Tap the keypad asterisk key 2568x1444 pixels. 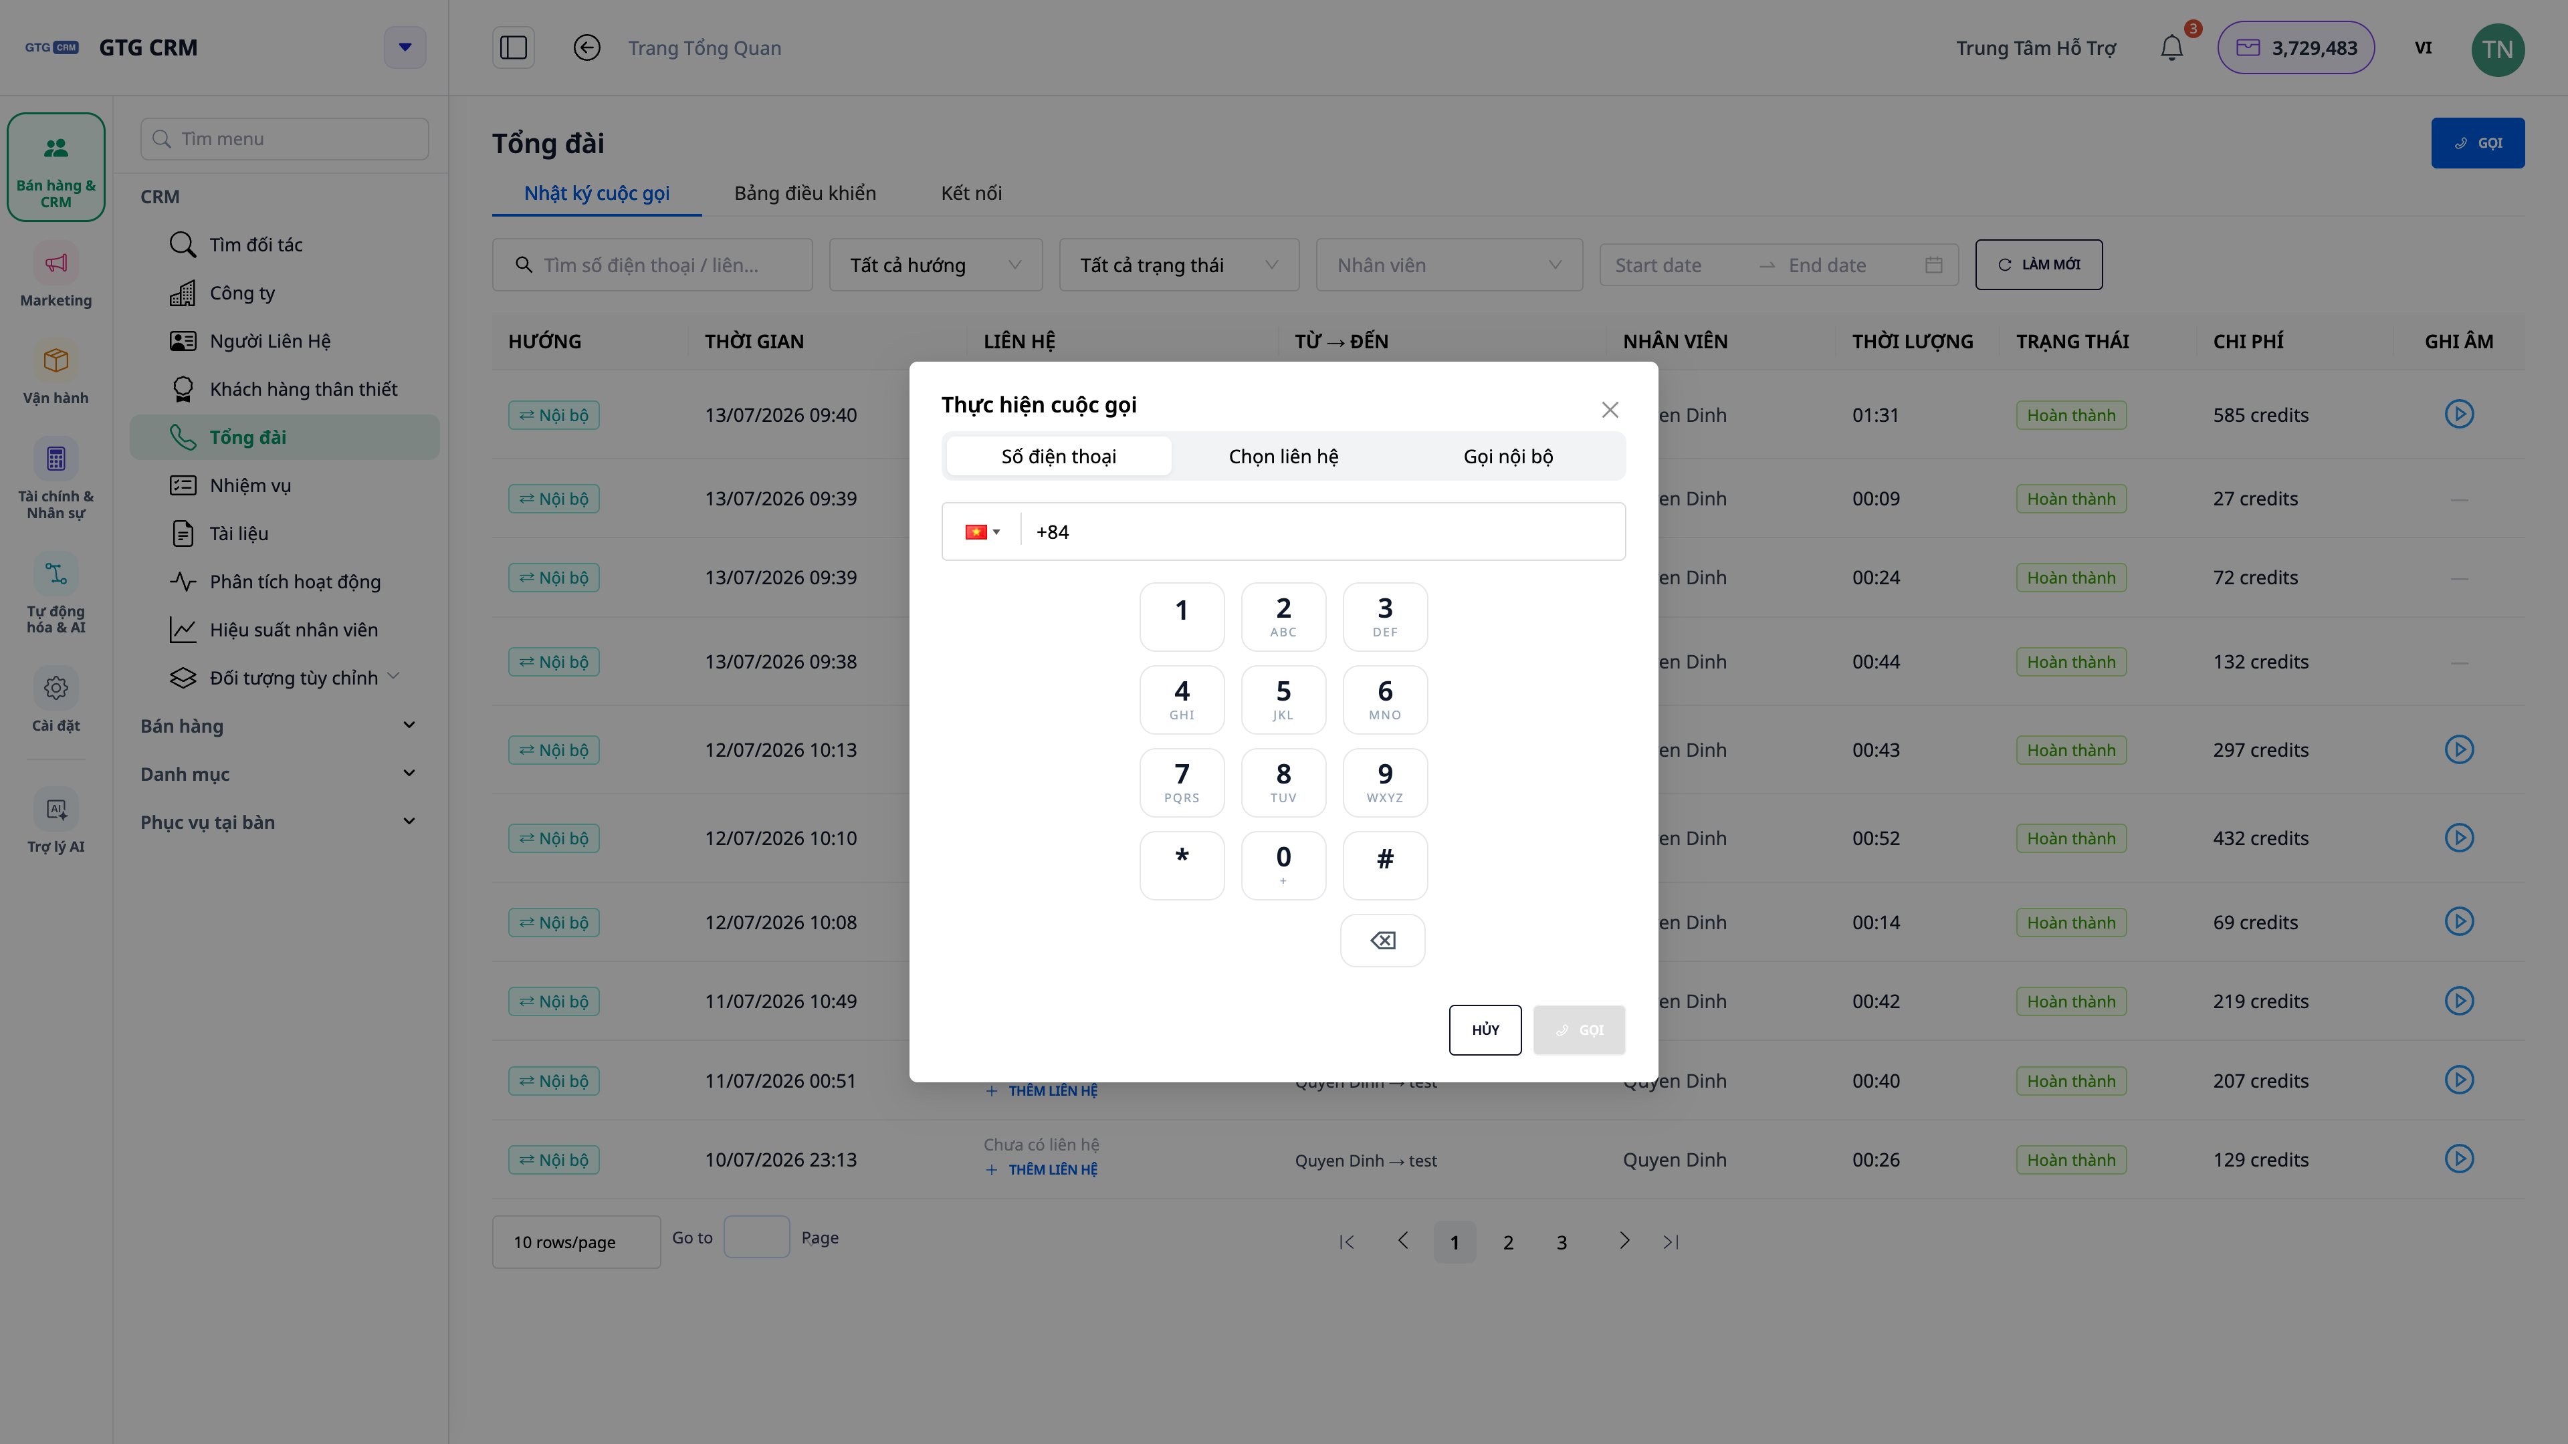pos(1181,865)
